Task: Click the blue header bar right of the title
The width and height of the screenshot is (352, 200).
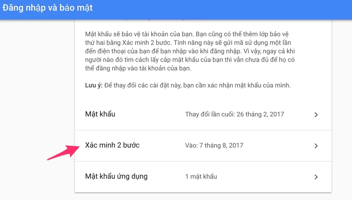Action: [222, 9]
